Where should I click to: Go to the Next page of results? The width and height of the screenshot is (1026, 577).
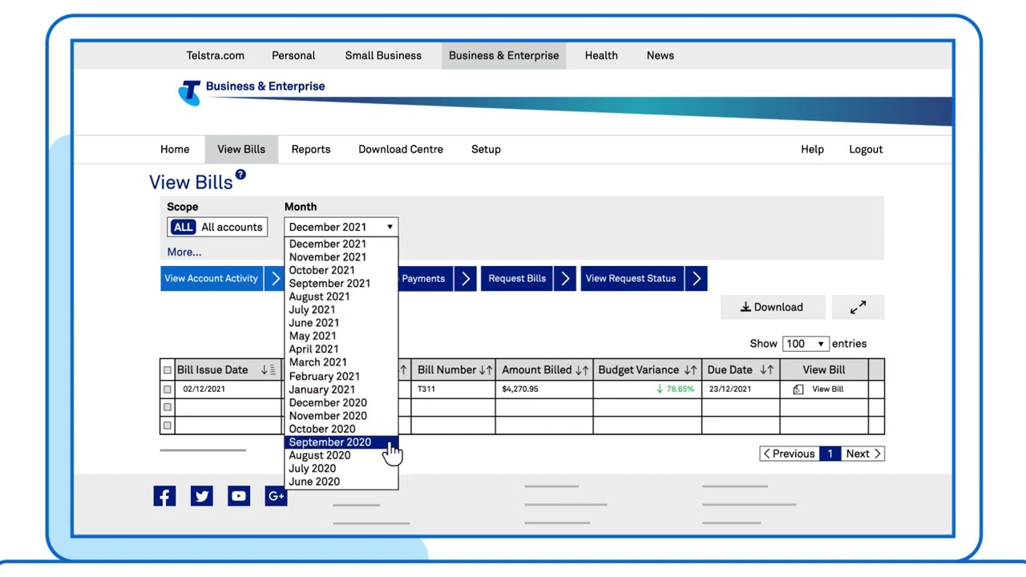pyautogui.click(x=862, y=454)
